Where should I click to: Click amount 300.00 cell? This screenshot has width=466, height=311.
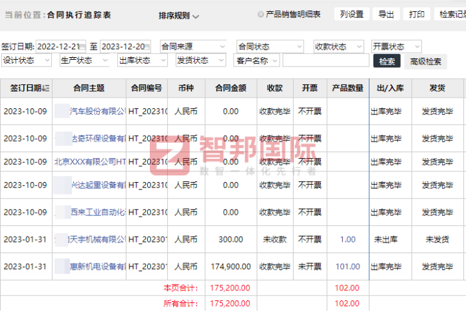point(231,239)
